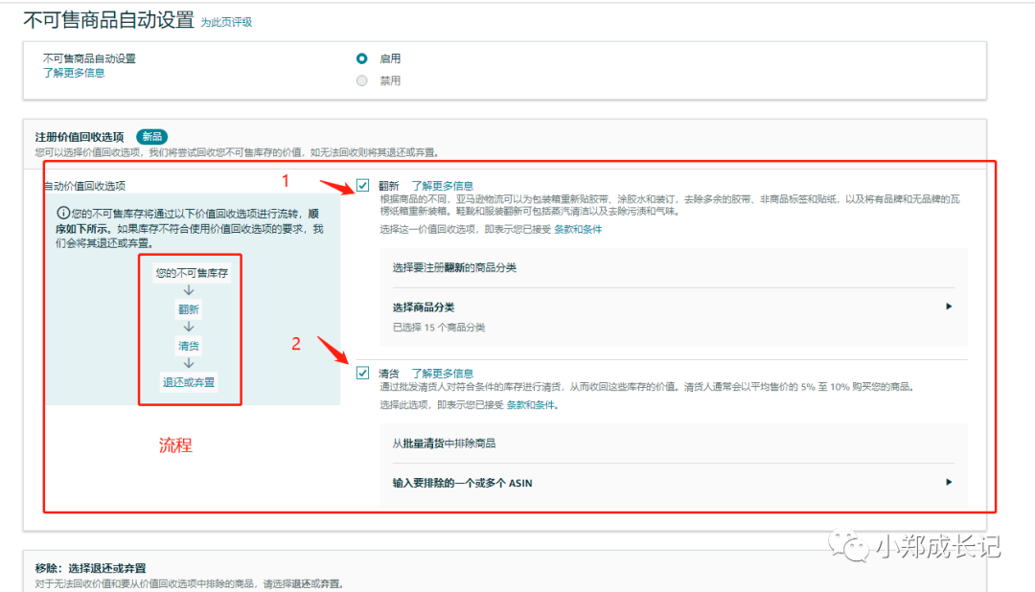Click the 选择商品分类 label
1035x592 pixels.
(x=424, y=307)
